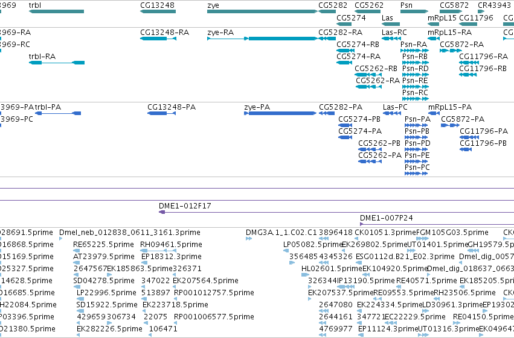Viewport: 514px width, 338px height.
Task: Click the AT23979.5prime EST label
Action: [x=104, y=257]
